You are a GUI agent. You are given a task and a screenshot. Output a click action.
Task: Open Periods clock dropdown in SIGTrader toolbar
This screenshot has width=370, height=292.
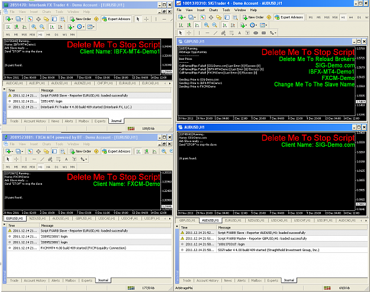point(253,25)
